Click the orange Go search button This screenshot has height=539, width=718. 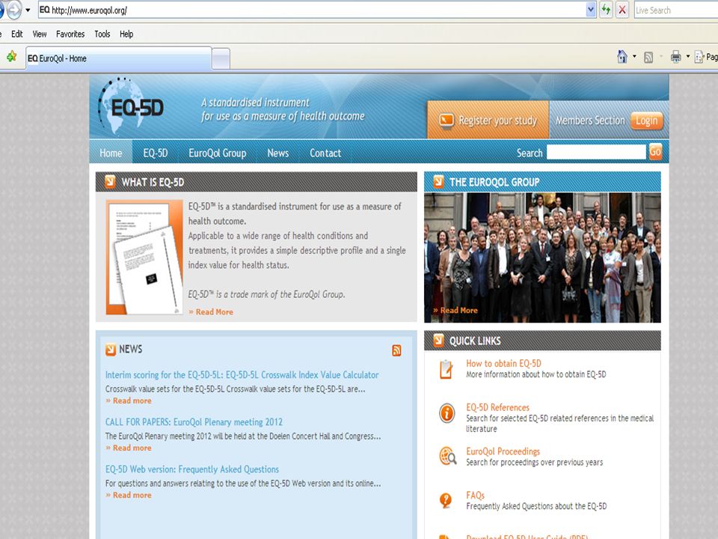pos(655,152)
